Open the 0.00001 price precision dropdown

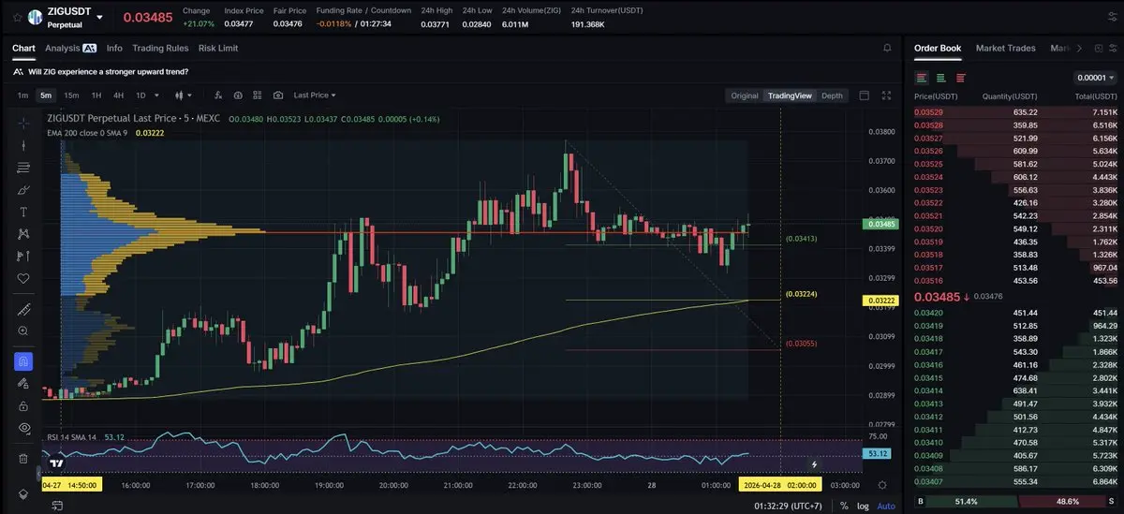[1094, 78]
